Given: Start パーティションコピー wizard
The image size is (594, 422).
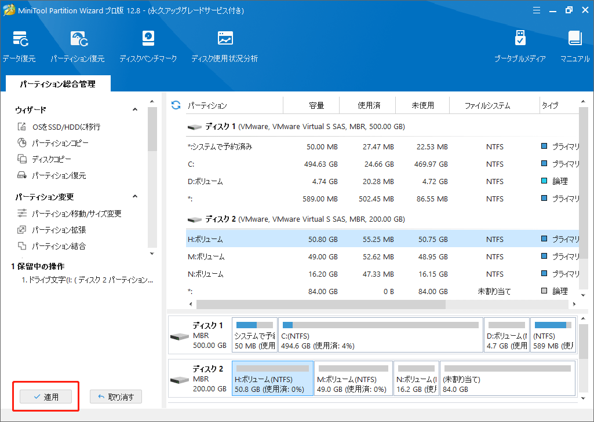Looking at the screenshot, I should coord(53,143).
